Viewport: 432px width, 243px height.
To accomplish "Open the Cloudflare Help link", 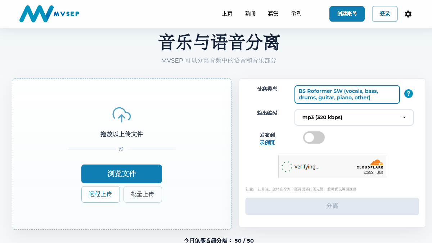I will 380,172.
